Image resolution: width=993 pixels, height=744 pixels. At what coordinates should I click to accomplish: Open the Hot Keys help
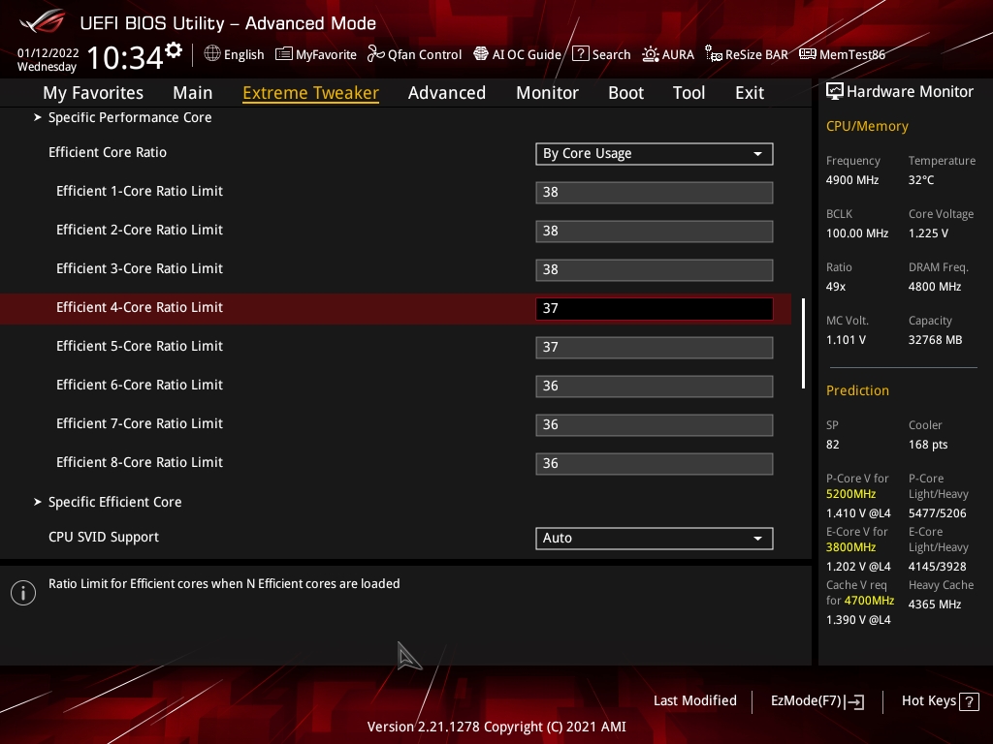(940, 701)
